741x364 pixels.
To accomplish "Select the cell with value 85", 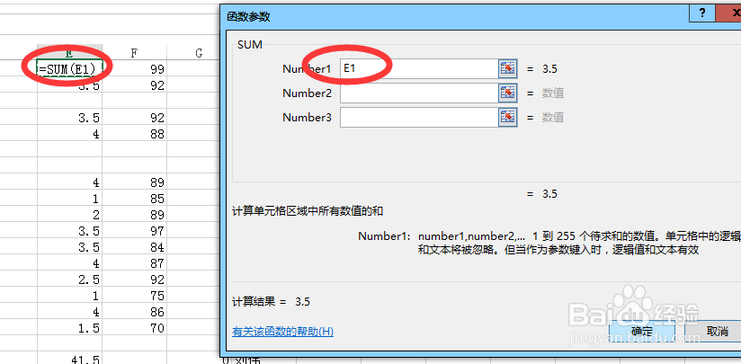I will (134, 199).
